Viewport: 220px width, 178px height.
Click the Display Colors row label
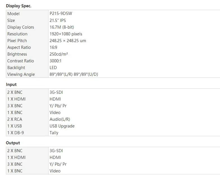click(x=21, y=27)
